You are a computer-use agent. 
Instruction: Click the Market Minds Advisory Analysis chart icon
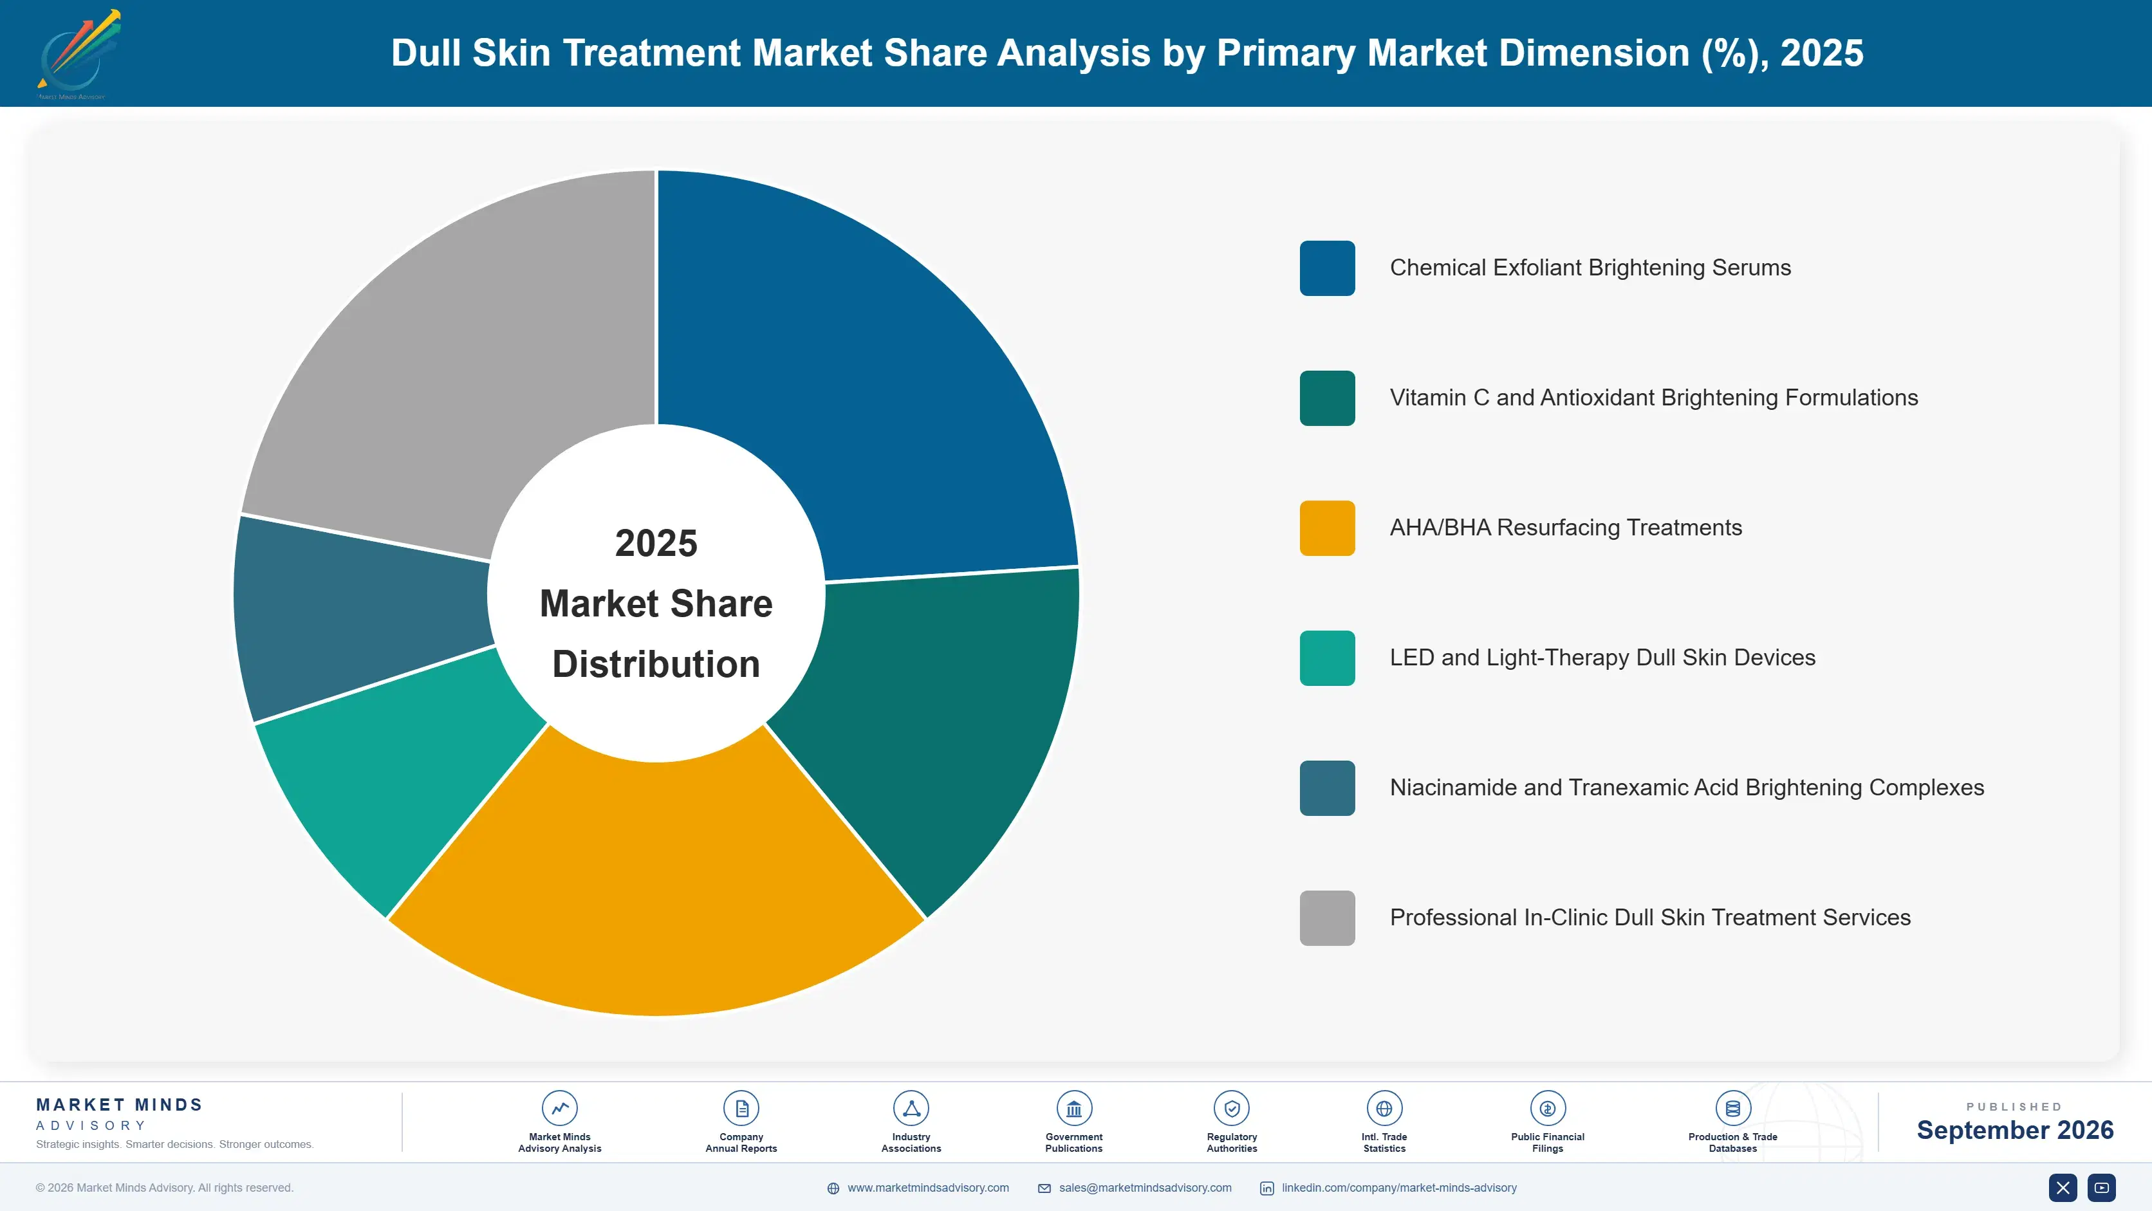(560, 1108)
